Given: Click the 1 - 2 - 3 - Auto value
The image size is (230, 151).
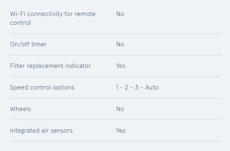Looking at the screenshot, I should coord(137,87).
